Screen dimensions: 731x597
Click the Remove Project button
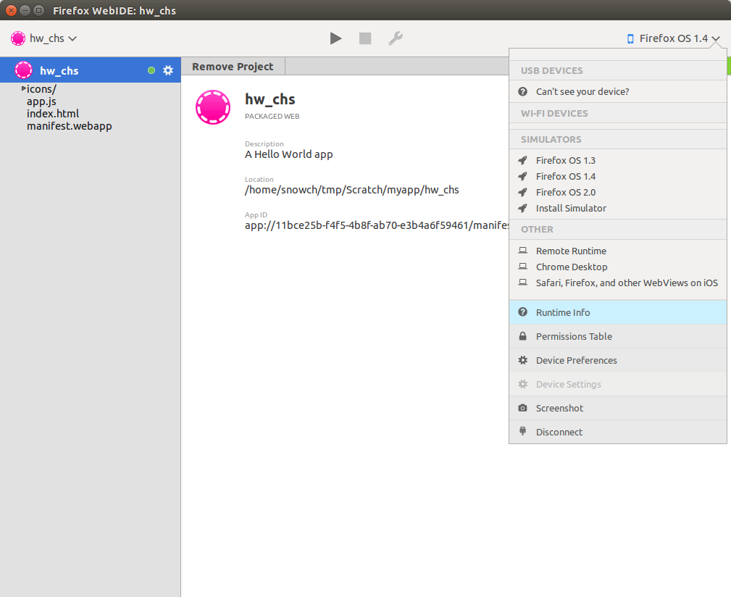(x=233, y=67)
